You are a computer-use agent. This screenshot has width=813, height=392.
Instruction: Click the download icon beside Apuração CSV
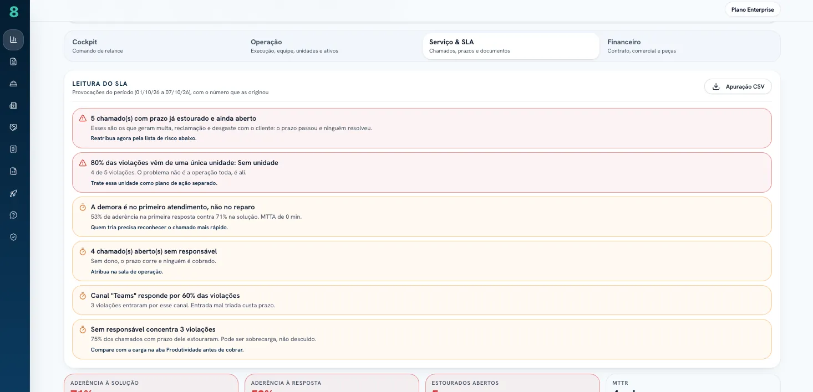tap(716, 86)
